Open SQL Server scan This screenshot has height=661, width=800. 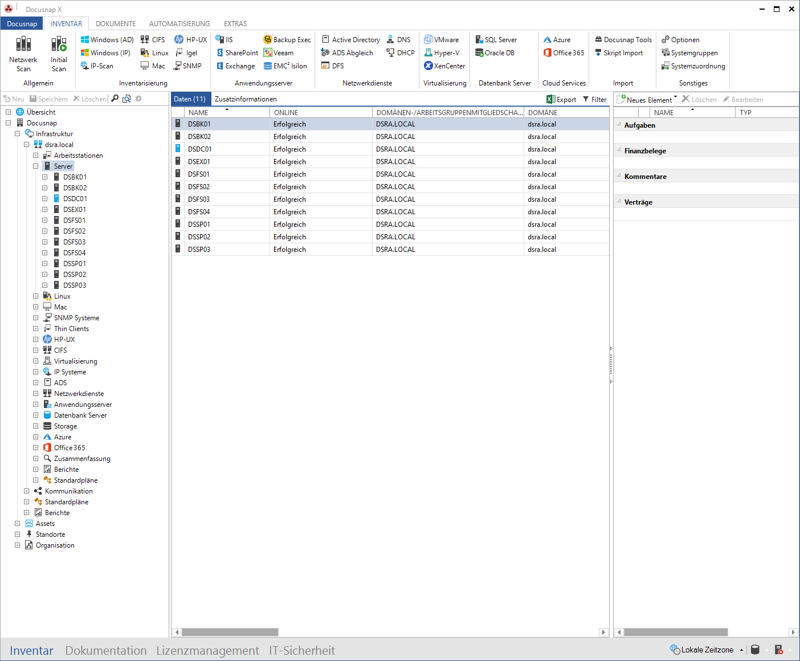point(496,40)
